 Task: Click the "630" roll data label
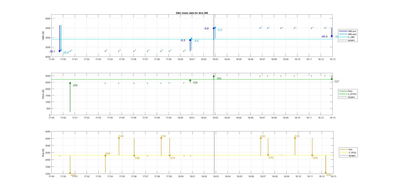[x=263, y=136]
